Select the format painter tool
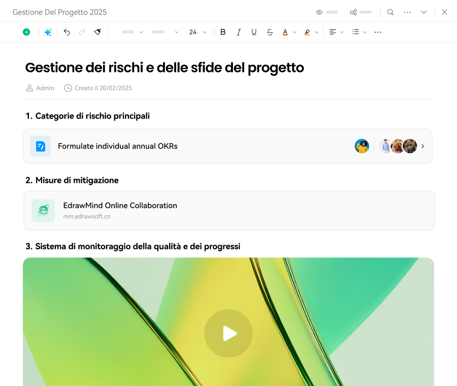Screen dimensions: 457x386 97,31
